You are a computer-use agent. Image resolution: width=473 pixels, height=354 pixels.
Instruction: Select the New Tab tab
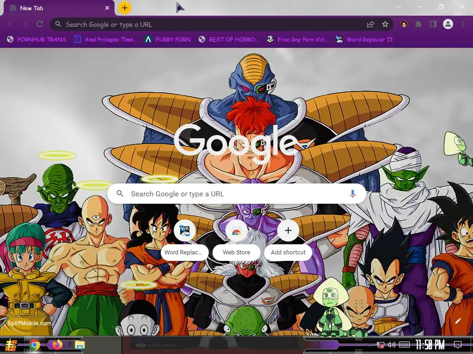point(59,8)
